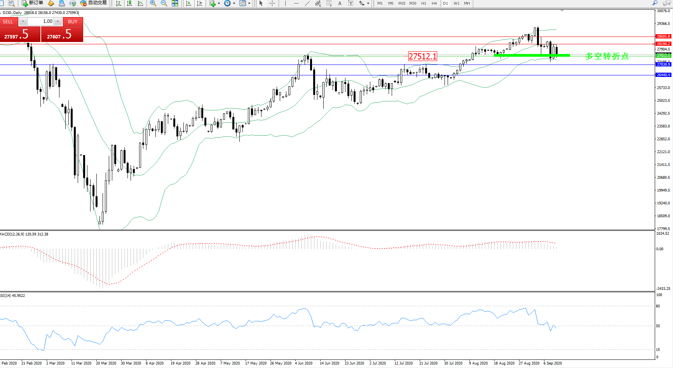
Task: Switch chart to candlestick display
Action: (129, 3)
